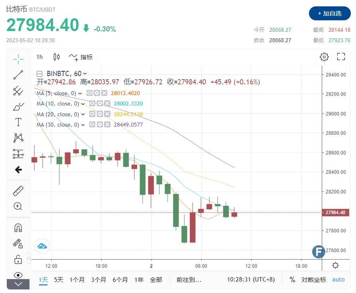Screen dimensions: 356x293
Task: Open timezone menu 10:28:31 (UTC+8)
Action: click(251, 279)
